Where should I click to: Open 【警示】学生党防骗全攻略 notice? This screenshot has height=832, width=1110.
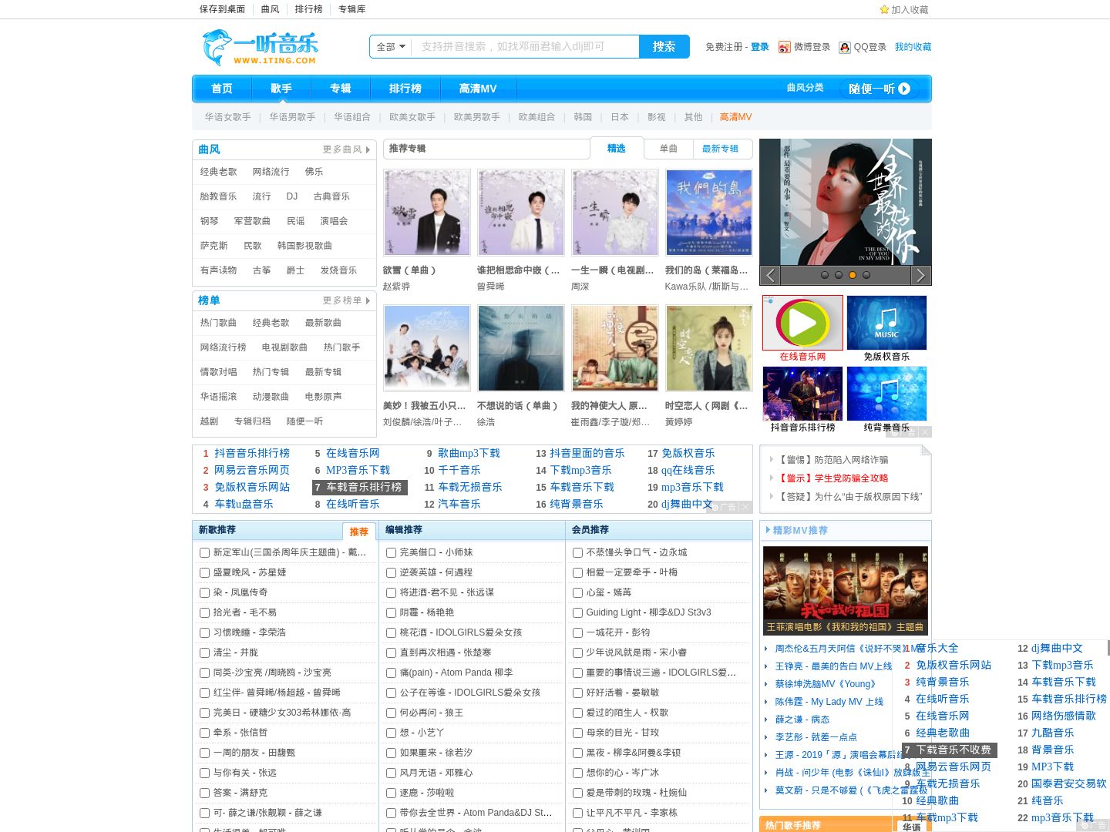point(833,478)
